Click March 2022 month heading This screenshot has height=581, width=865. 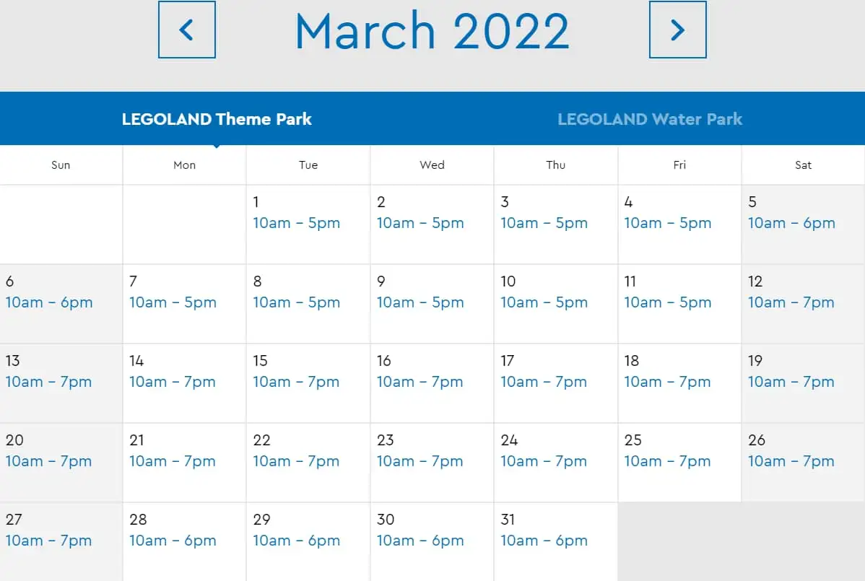(432, 31)
